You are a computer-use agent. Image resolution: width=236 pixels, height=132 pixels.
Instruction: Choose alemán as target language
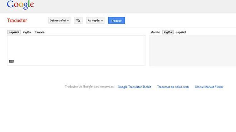coord(155,32)
